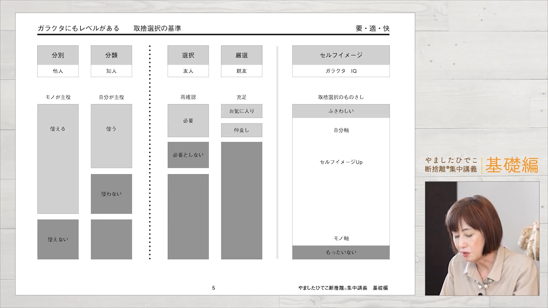Select the 分類 header box
Screen dimensions: 548x308
tap(111, 55)
